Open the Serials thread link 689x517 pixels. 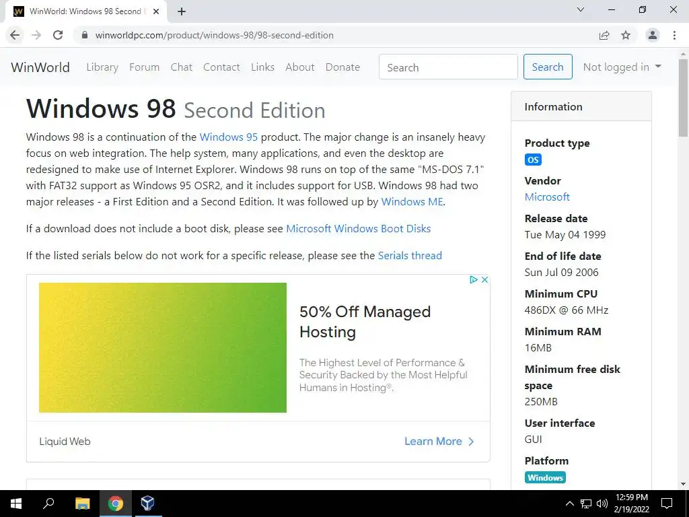[x=410, y=255]
